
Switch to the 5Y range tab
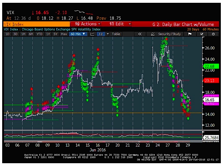pyautogui.click(x=56, y=34)
